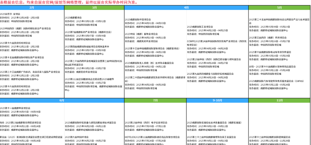Click '2025成都国际砂石装备与建筑固废处理技术展览会' title
311x145 pixels.
90,123
